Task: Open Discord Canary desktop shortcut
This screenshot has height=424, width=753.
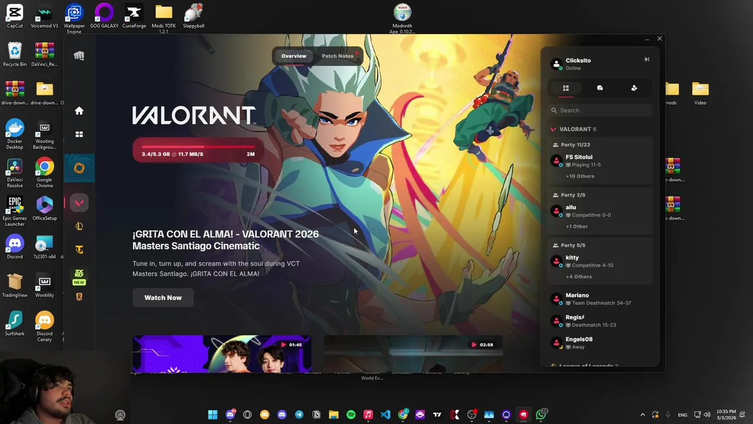Action: pos(45,327)
